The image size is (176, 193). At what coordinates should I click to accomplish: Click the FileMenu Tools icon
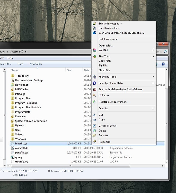coord(94,77)
